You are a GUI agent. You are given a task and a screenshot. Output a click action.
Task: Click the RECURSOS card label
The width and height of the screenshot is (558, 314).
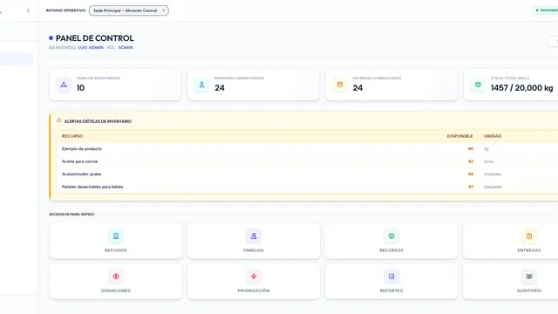(391, 250)
